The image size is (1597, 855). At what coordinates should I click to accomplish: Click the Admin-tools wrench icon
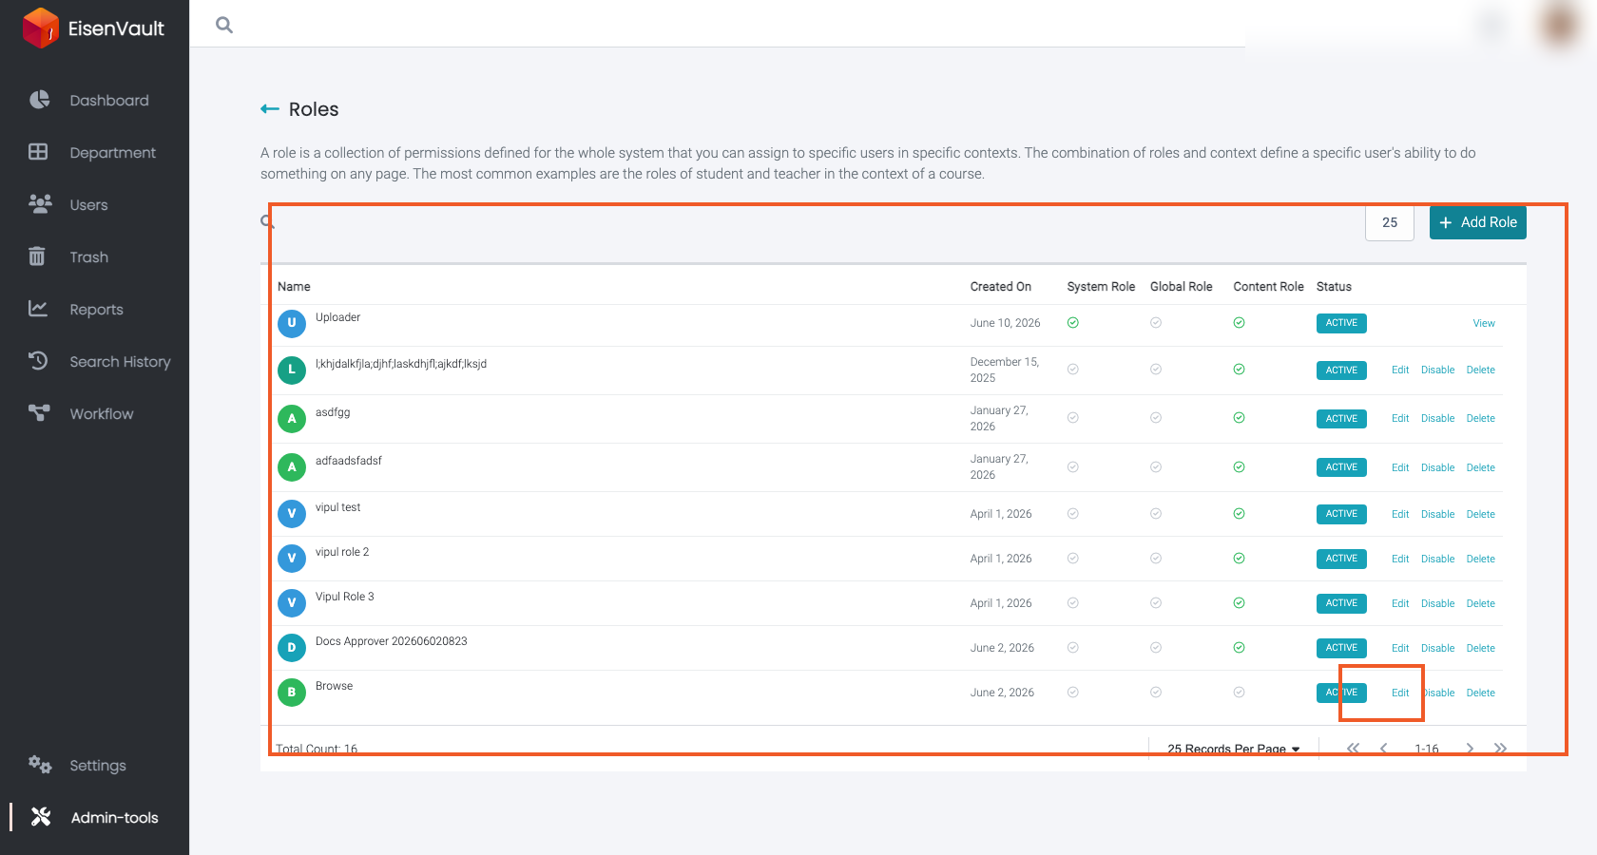click(x=41, y=816)
